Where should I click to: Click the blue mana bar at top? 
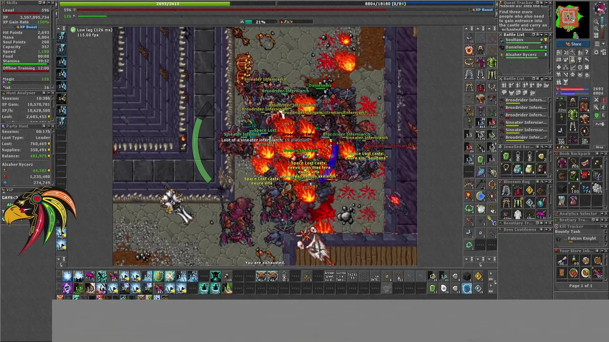tap(385, 4)
